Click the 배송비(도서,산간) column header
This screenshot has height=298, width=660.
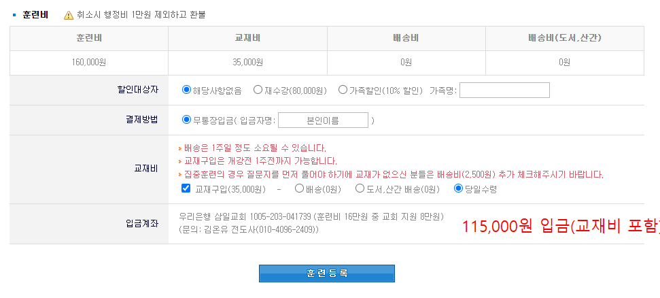(564, 38)
